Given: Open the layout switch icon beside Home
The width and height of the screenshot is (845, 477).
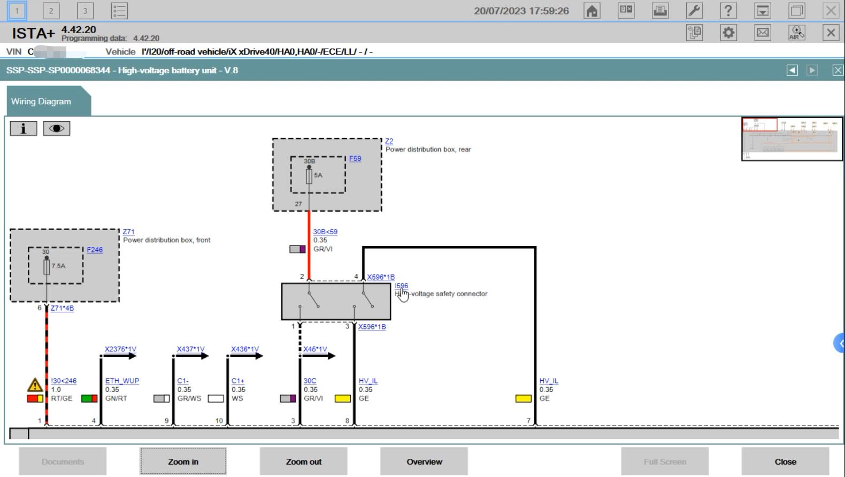Looking at the screenshot, I should pyautogui.click(x=626, y=11).
